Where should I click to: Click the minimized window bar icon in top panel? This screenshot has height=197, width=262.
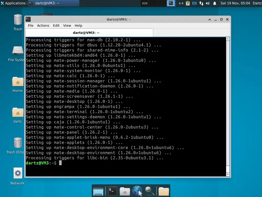(145, 3)
